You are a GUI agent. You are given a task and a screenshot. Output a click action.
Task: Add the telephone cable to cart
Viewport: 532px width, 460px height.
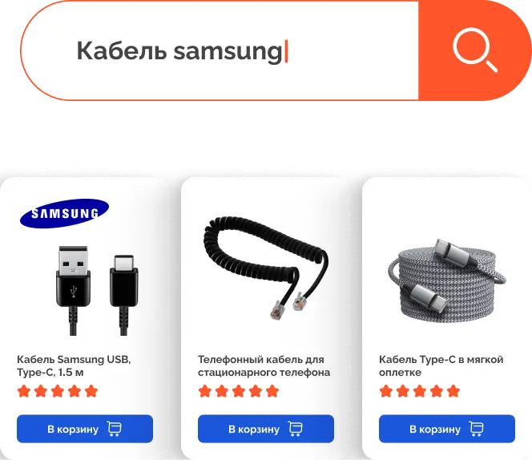[266, 429]
